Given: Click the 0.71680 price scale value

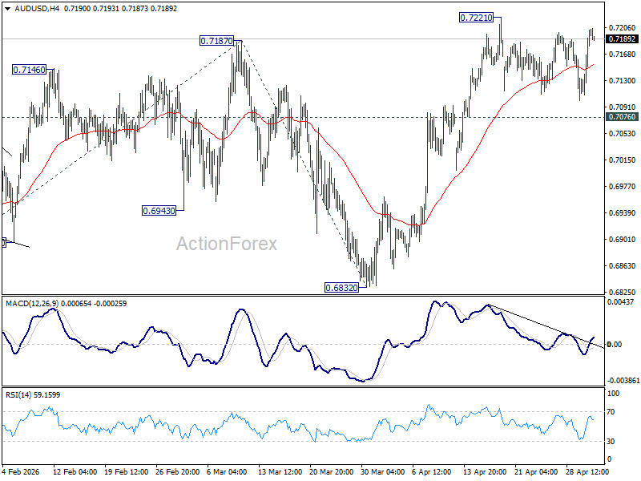Looking at the screenshot, I should (x=623, y=55).
